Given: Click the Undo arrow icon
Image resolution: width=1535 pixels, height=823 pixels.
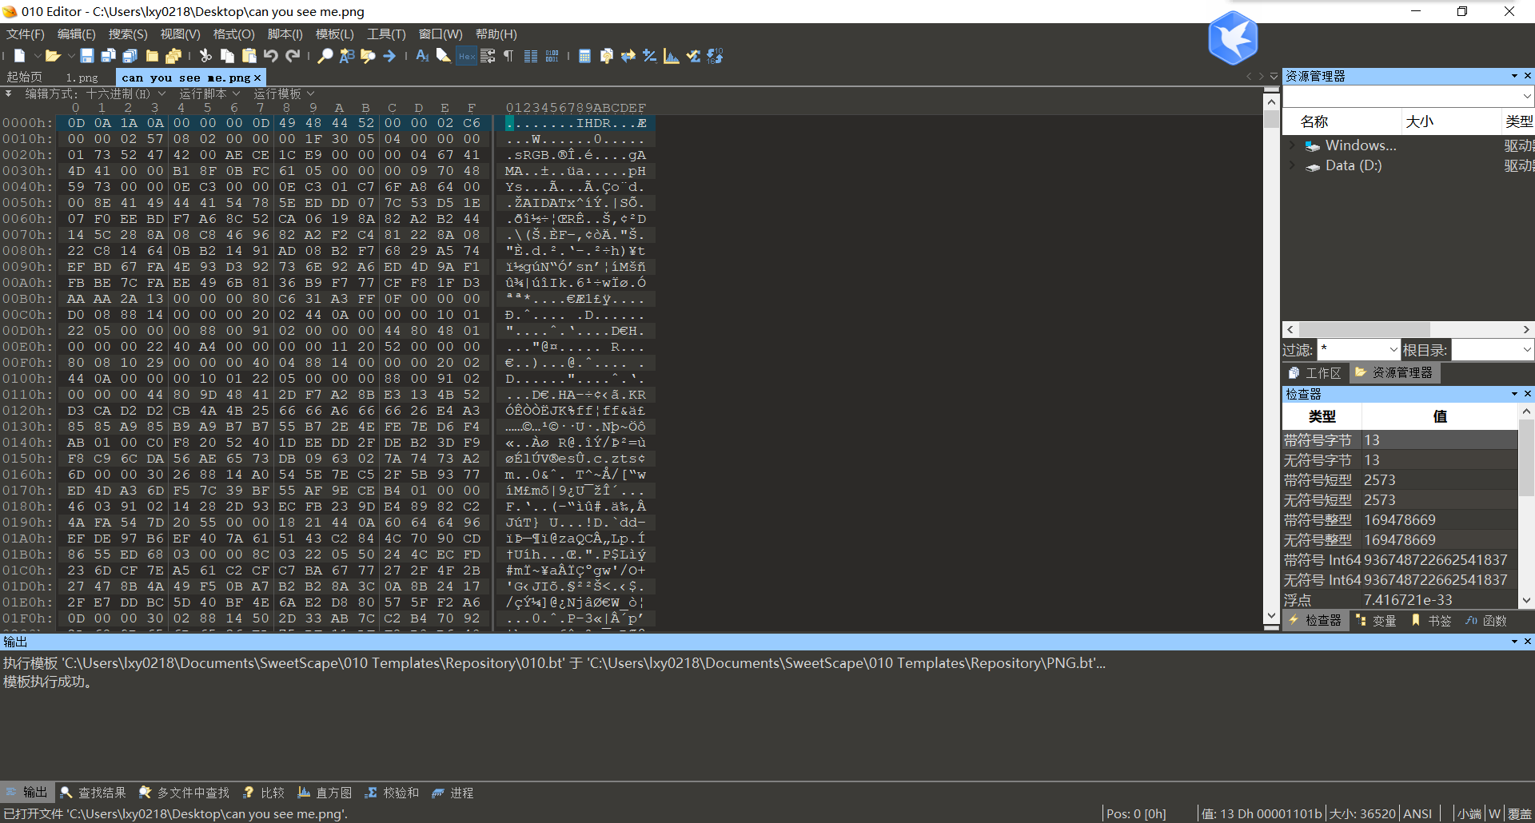Looking at the screenshot, I should point(270,56).
